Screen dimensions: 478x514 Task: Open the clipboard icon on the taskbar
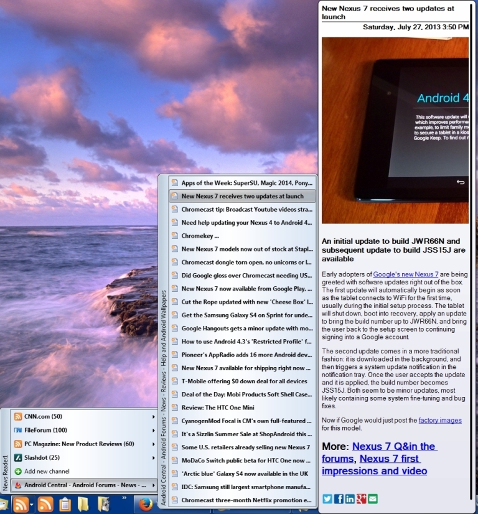click(x=65, y=504)
